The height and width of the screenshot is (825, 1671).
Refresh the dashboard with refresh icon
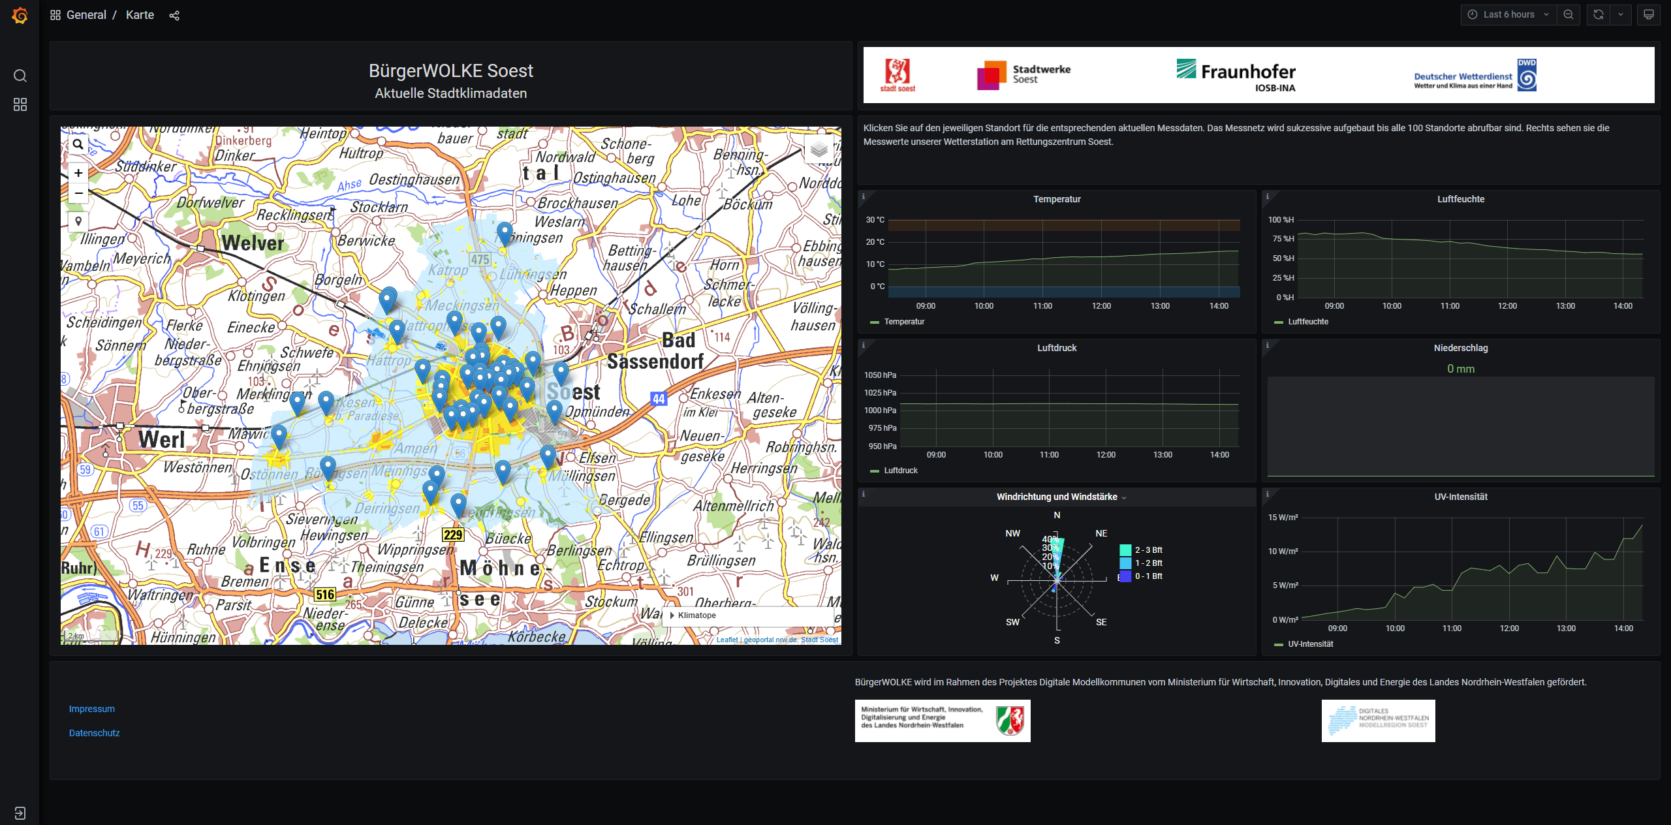pos(1599,14)
